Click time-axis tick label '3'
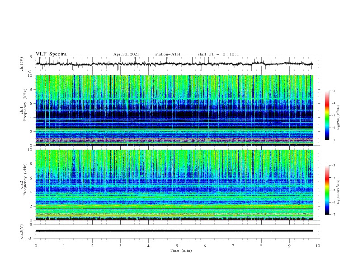Viewport: 358px width, 276px height. [120, 246]
